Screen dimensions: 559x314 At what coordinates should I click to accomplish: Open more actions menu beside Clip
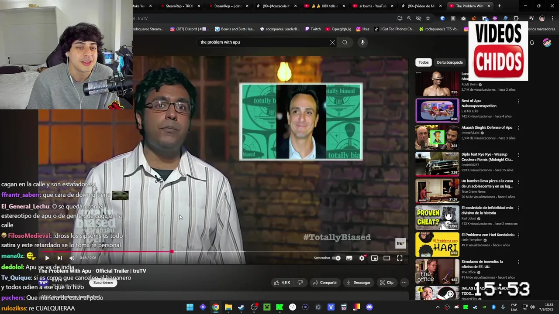pyautogui.click(x=404, y=283)
